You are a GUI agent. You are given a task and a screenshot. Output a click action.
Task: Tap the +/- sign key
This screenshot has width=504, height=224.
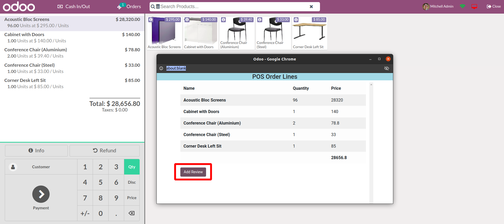pyautogui.click(x=85, y=213)
